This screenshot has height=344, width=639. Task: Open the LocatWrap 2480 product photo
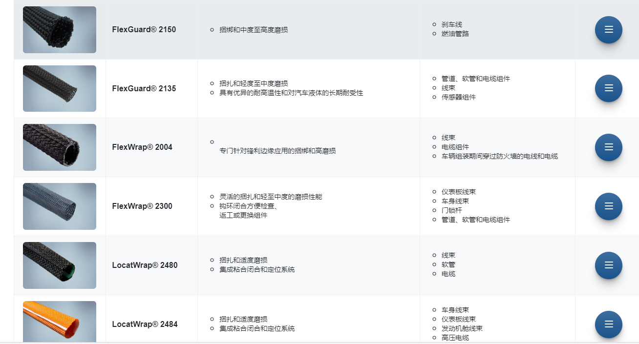60,265
